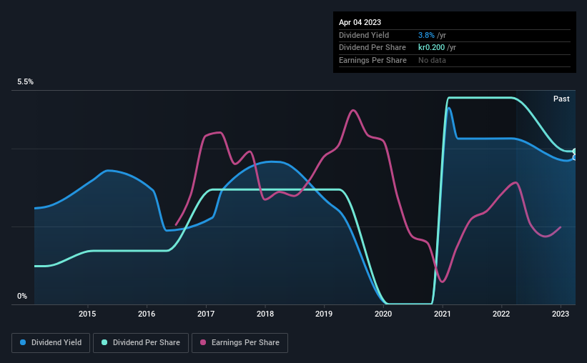This screenshot has width=587, height=363.
Task: Select the 2017 label on the x-axis
Action: pos(206,314)
